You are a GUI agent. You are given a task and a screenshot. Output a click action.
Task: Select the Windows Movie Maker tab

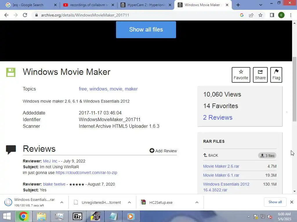[x=202, y=5]
